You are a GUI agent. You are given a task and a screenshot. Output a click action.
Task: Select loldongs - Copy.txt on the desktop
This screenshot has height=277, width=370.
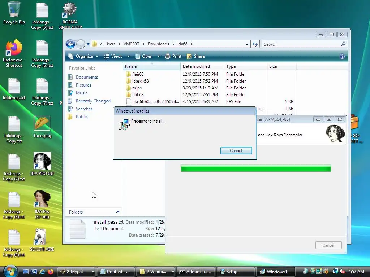coord(14,130)
